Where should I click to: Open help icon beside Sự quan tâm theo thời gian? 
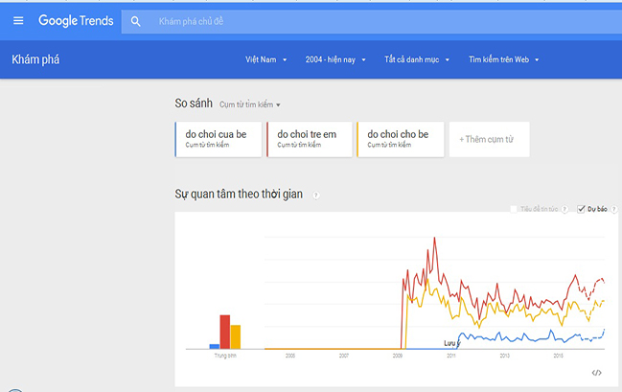315,196
